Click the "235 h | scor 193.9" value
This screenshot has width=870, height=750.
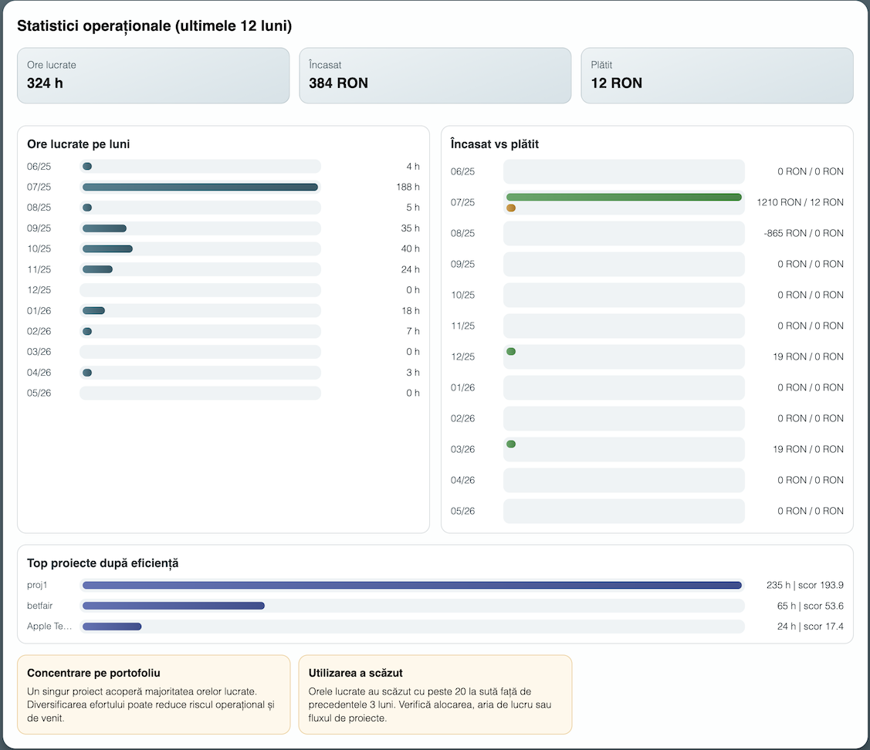(805, 585)
